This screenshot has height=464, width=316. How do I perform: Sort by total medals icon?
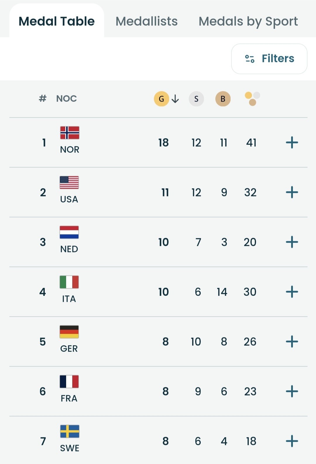pyautogui.click(x=252, y=99)
